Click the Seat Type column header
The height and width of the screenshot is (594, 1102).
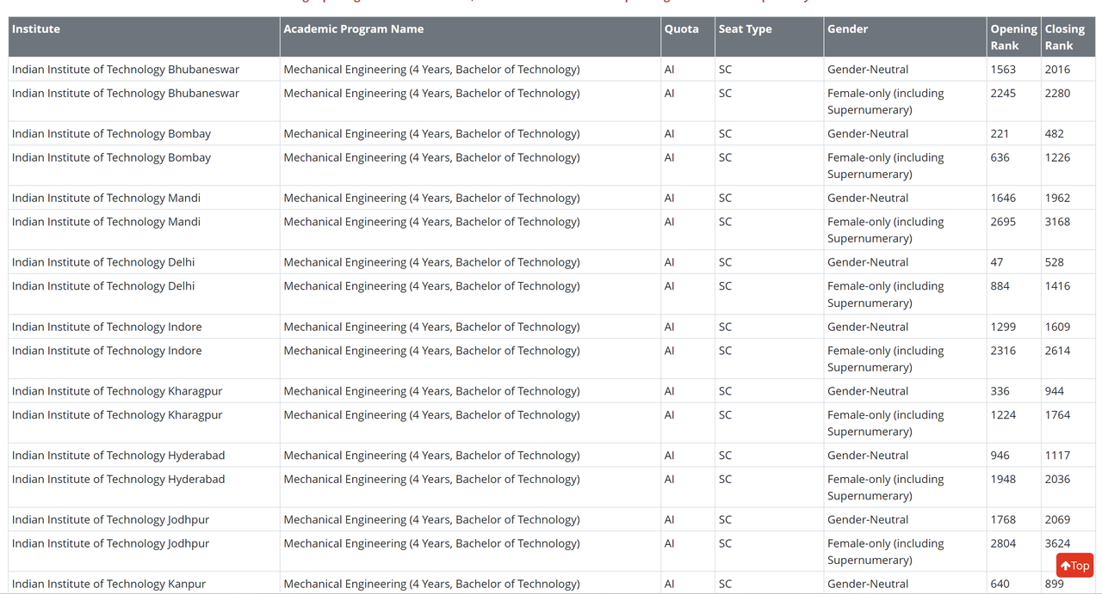(x=769, y=37)
